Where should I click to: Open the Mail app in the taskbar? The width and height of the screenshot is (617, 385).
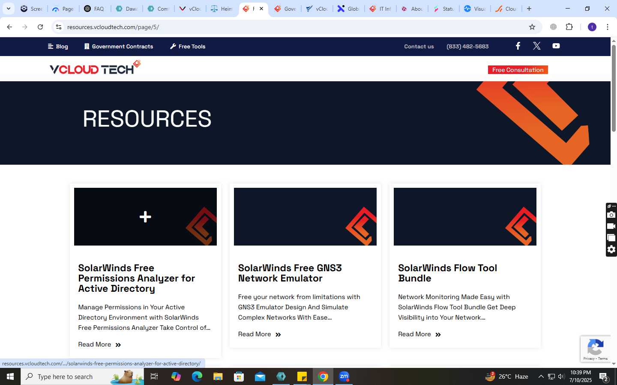[x=260, y=376]
